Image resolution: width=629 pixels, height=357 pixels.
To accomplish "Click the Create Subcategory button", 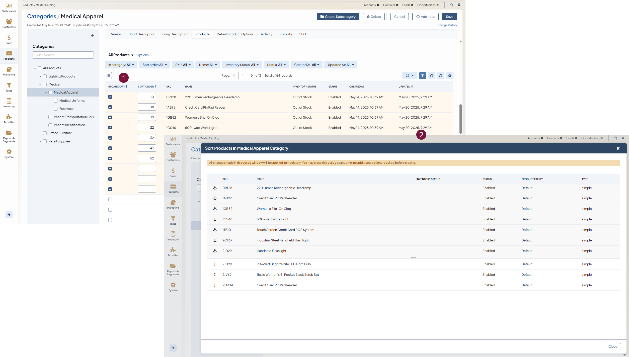I will tap(338, 17).
